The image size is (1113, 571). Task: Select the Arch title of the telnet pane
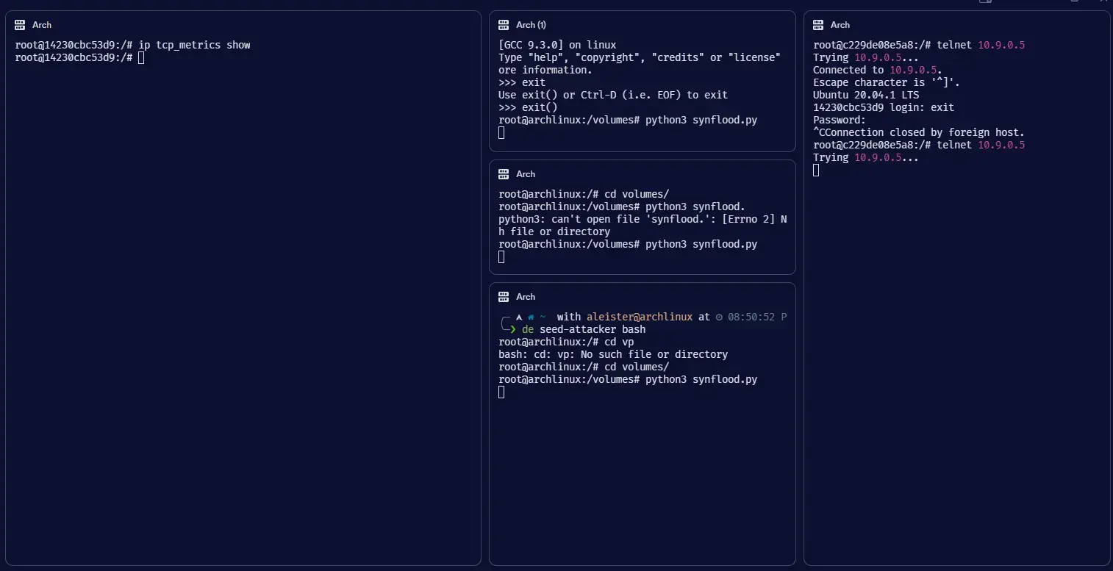pos(840,25)
